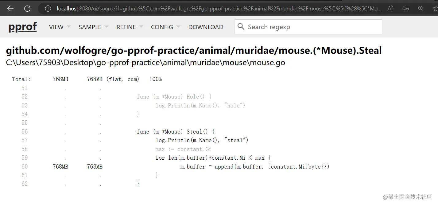The height and width of the screenshot is (206, 438).
Task: Click the func (m *Mouse) Hole() line
Action: [x=174, y=97]
